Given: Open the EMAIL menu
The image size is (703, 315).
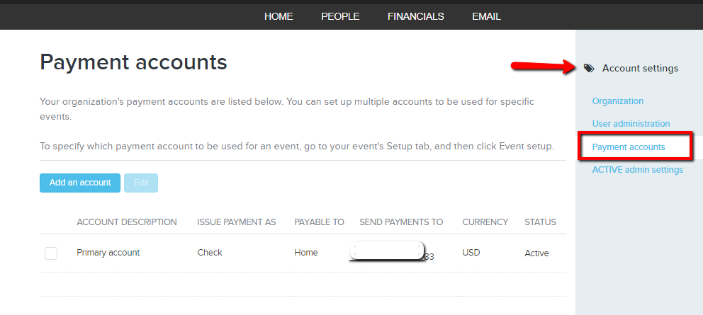Looking at the screenshot, I should [x=486, y=16].
